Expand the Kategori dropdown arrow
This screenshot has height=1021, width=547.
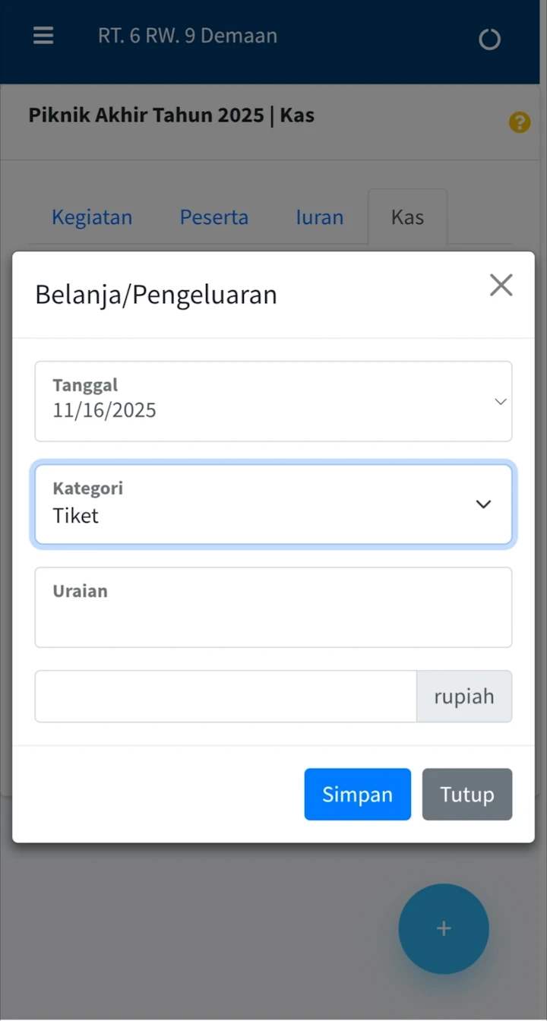coord(483,504)
